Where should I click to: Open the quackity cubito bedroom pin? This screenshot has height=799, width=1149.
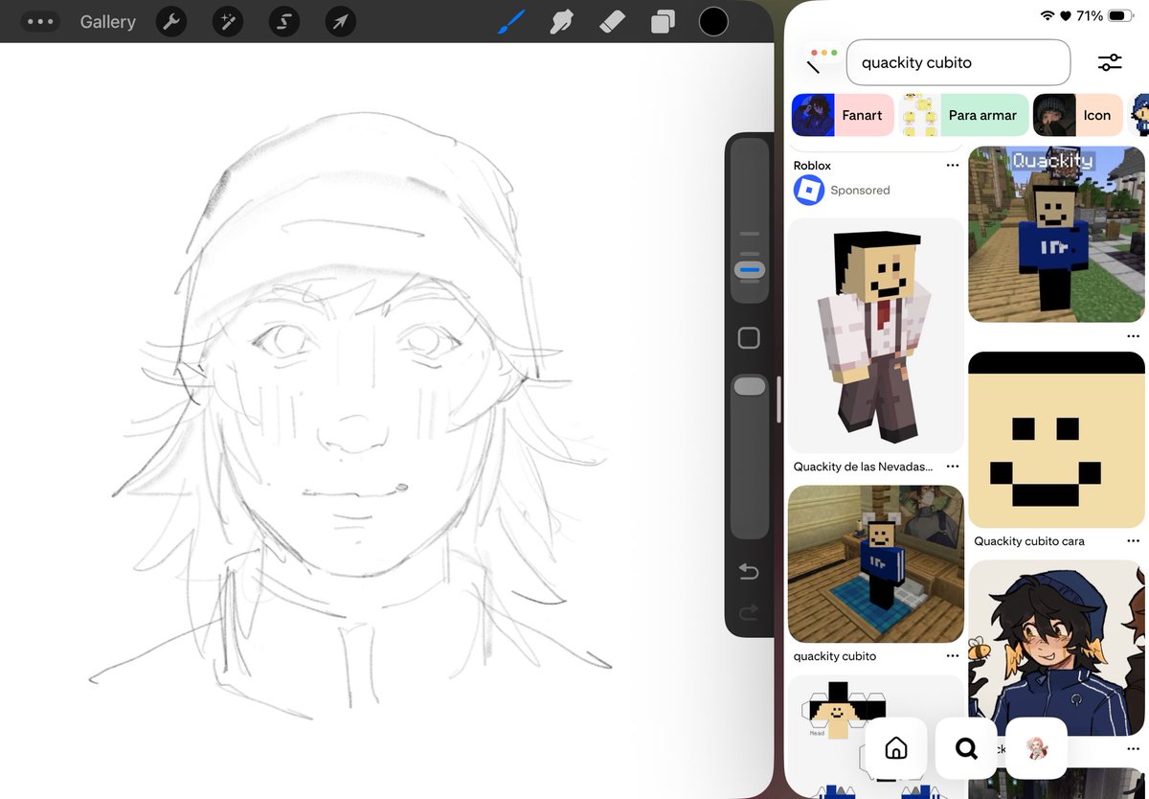[876, 563]
